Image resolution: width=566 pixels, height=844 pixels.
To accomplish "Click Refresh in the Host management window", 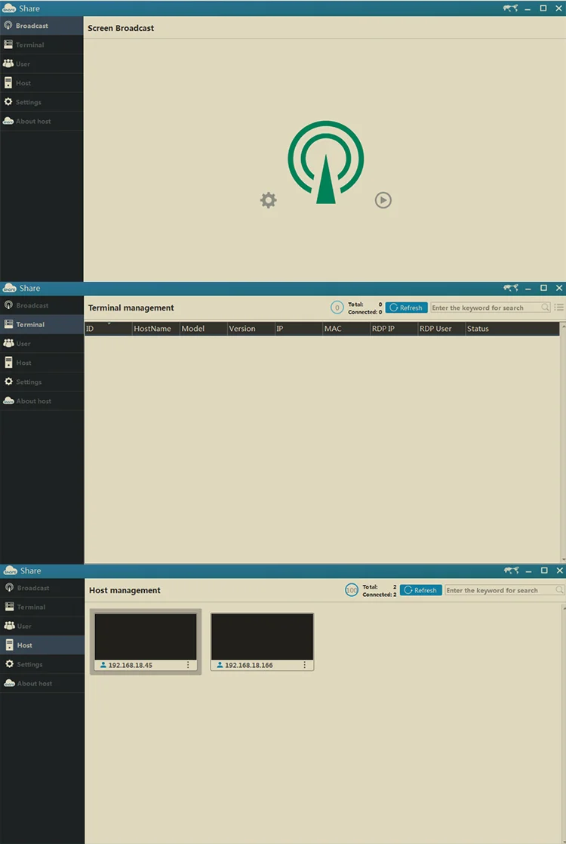I will (421, 590).
